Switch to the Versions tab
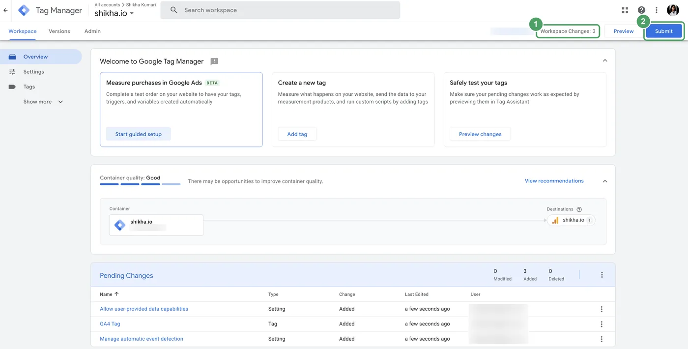 coord(59,31)
